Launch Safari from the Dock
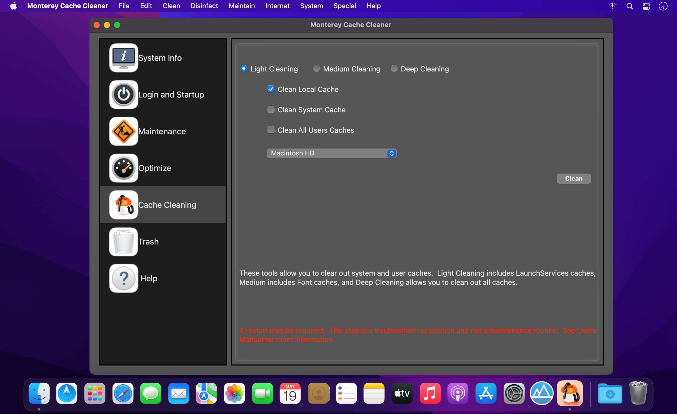The image size is (677, 414). [123, 393]
